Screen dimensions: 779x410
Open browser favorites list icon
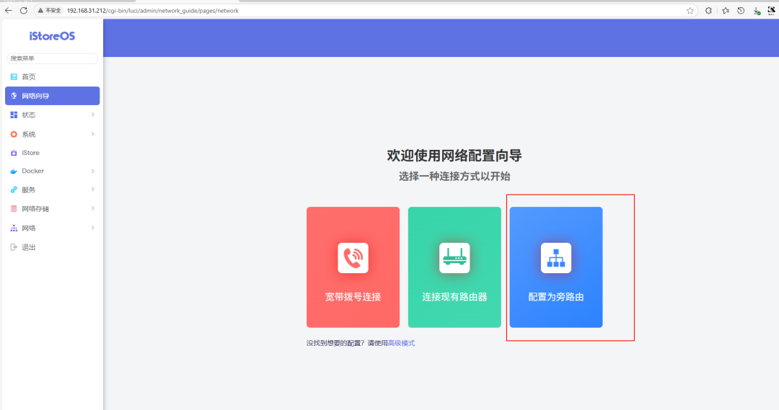coord(726,10)
